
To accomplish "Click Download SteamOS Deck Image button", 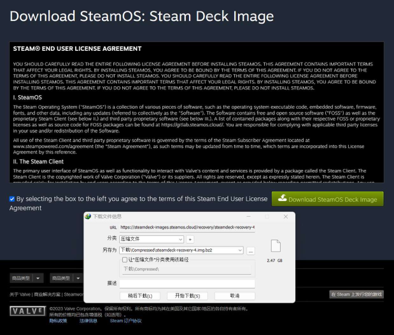I will tap(327, 199).
